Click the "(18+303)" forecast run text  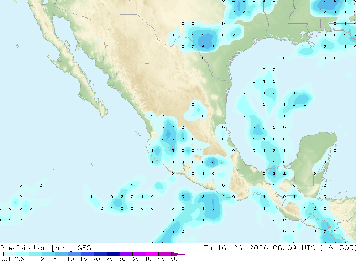[338, 248]
